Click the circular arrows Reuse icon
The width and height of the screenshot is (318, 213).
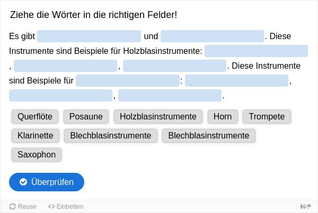coord(13,207)
